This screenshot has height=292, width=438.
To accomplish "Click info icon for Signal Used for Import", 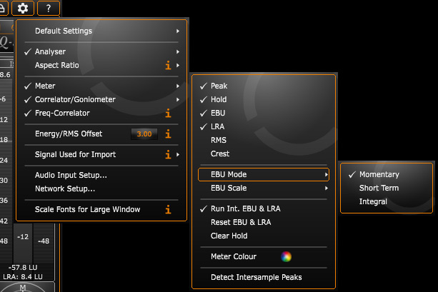I will click(169, 154).
